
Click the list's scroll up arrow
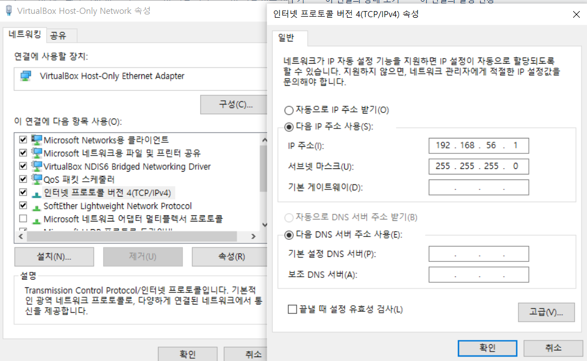pyautogui.click(x=264, y=140)
